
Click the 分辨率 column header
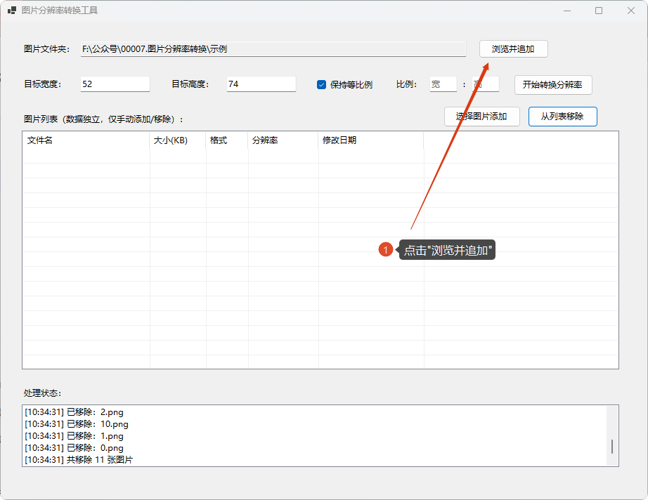click(283, 140)
